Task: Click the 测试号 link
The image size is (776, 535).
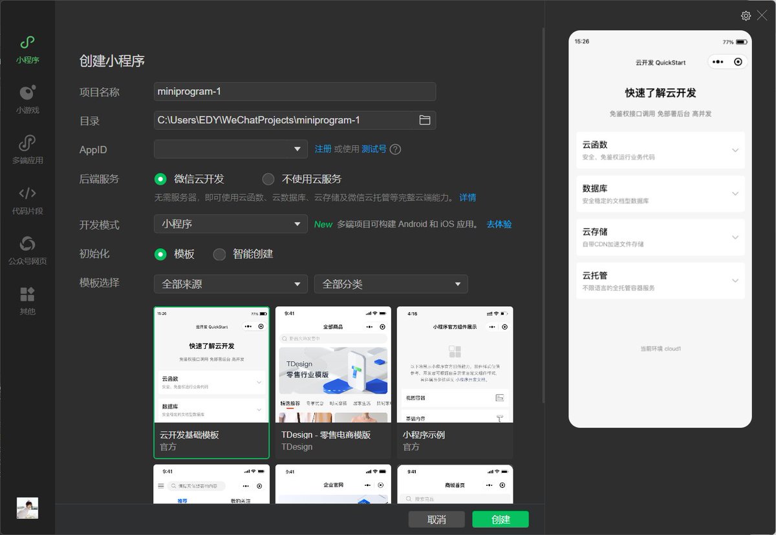Action: [374, 149]
